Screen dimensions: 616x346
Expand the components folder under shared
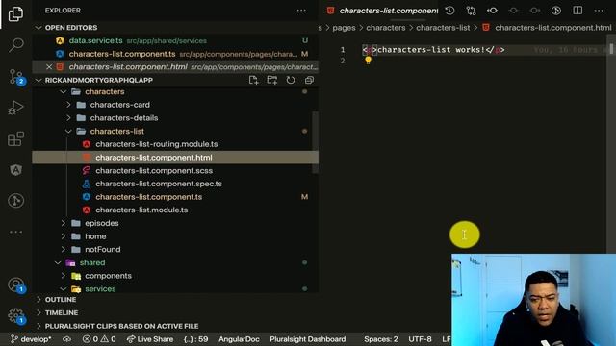pyautogui.click(x=64, y=276)
